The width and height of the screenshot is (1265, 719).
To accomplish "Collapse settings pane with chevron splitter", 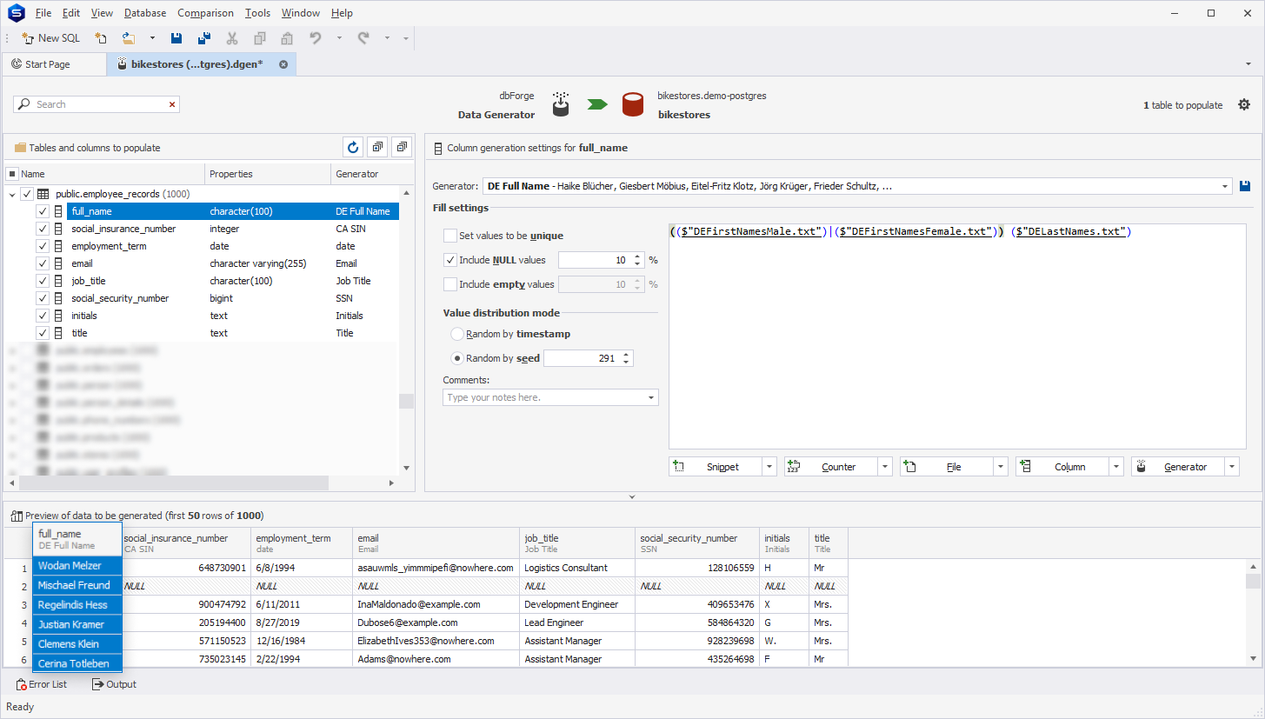I will [x=632, y=497].
